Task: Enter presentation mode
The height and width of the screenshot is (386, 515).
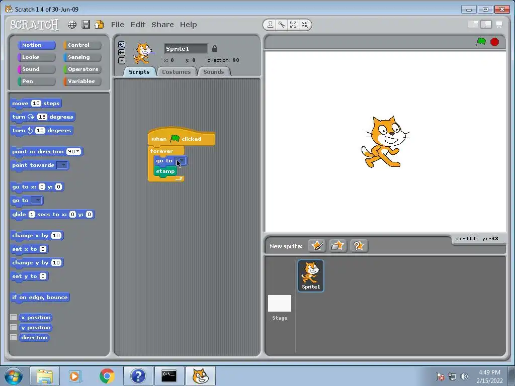Action: click(499, 25)
